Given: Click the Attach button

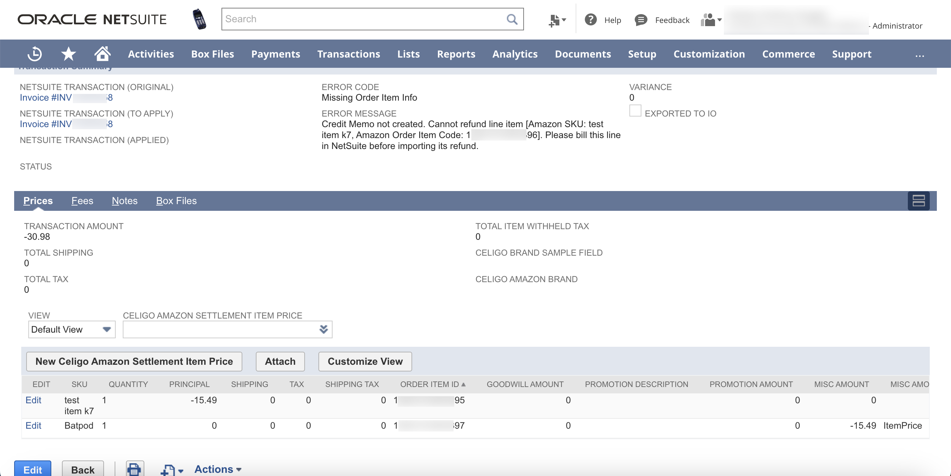Looking at the screenshot, I should [280, 362].
